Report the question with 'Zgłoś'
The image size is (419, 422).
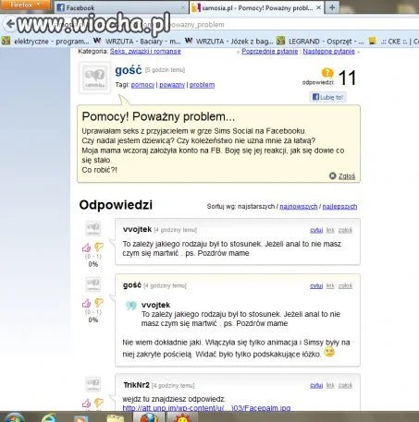click(x=347, y=176)
